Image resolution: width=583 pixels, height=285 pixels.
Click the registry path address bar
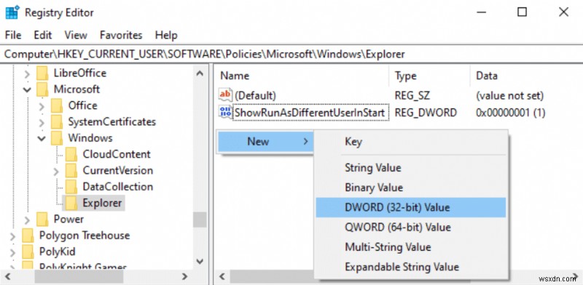tap(291, 55)
